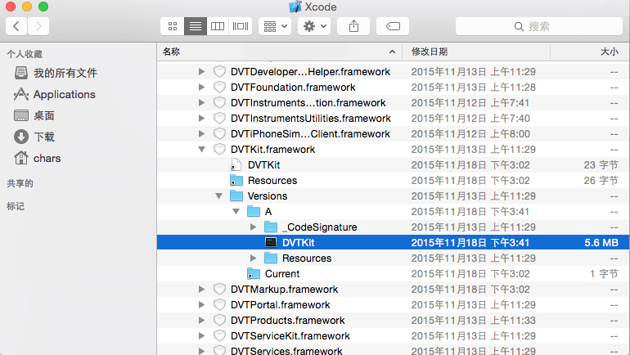Select the DVTMarkup.framework icon
The image size is (630, 355).
click(219, 289)
